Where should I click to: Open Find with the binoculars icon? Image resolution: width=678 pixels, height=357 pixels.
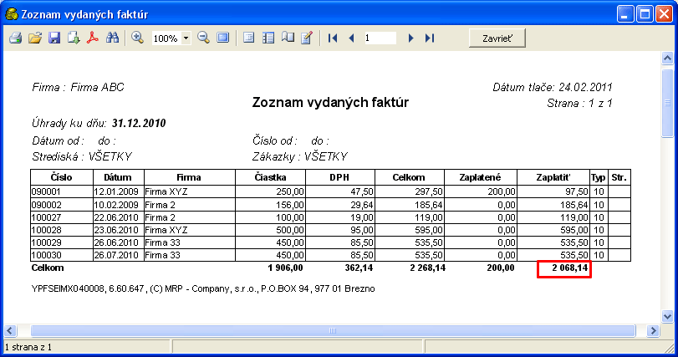[112, 38]
